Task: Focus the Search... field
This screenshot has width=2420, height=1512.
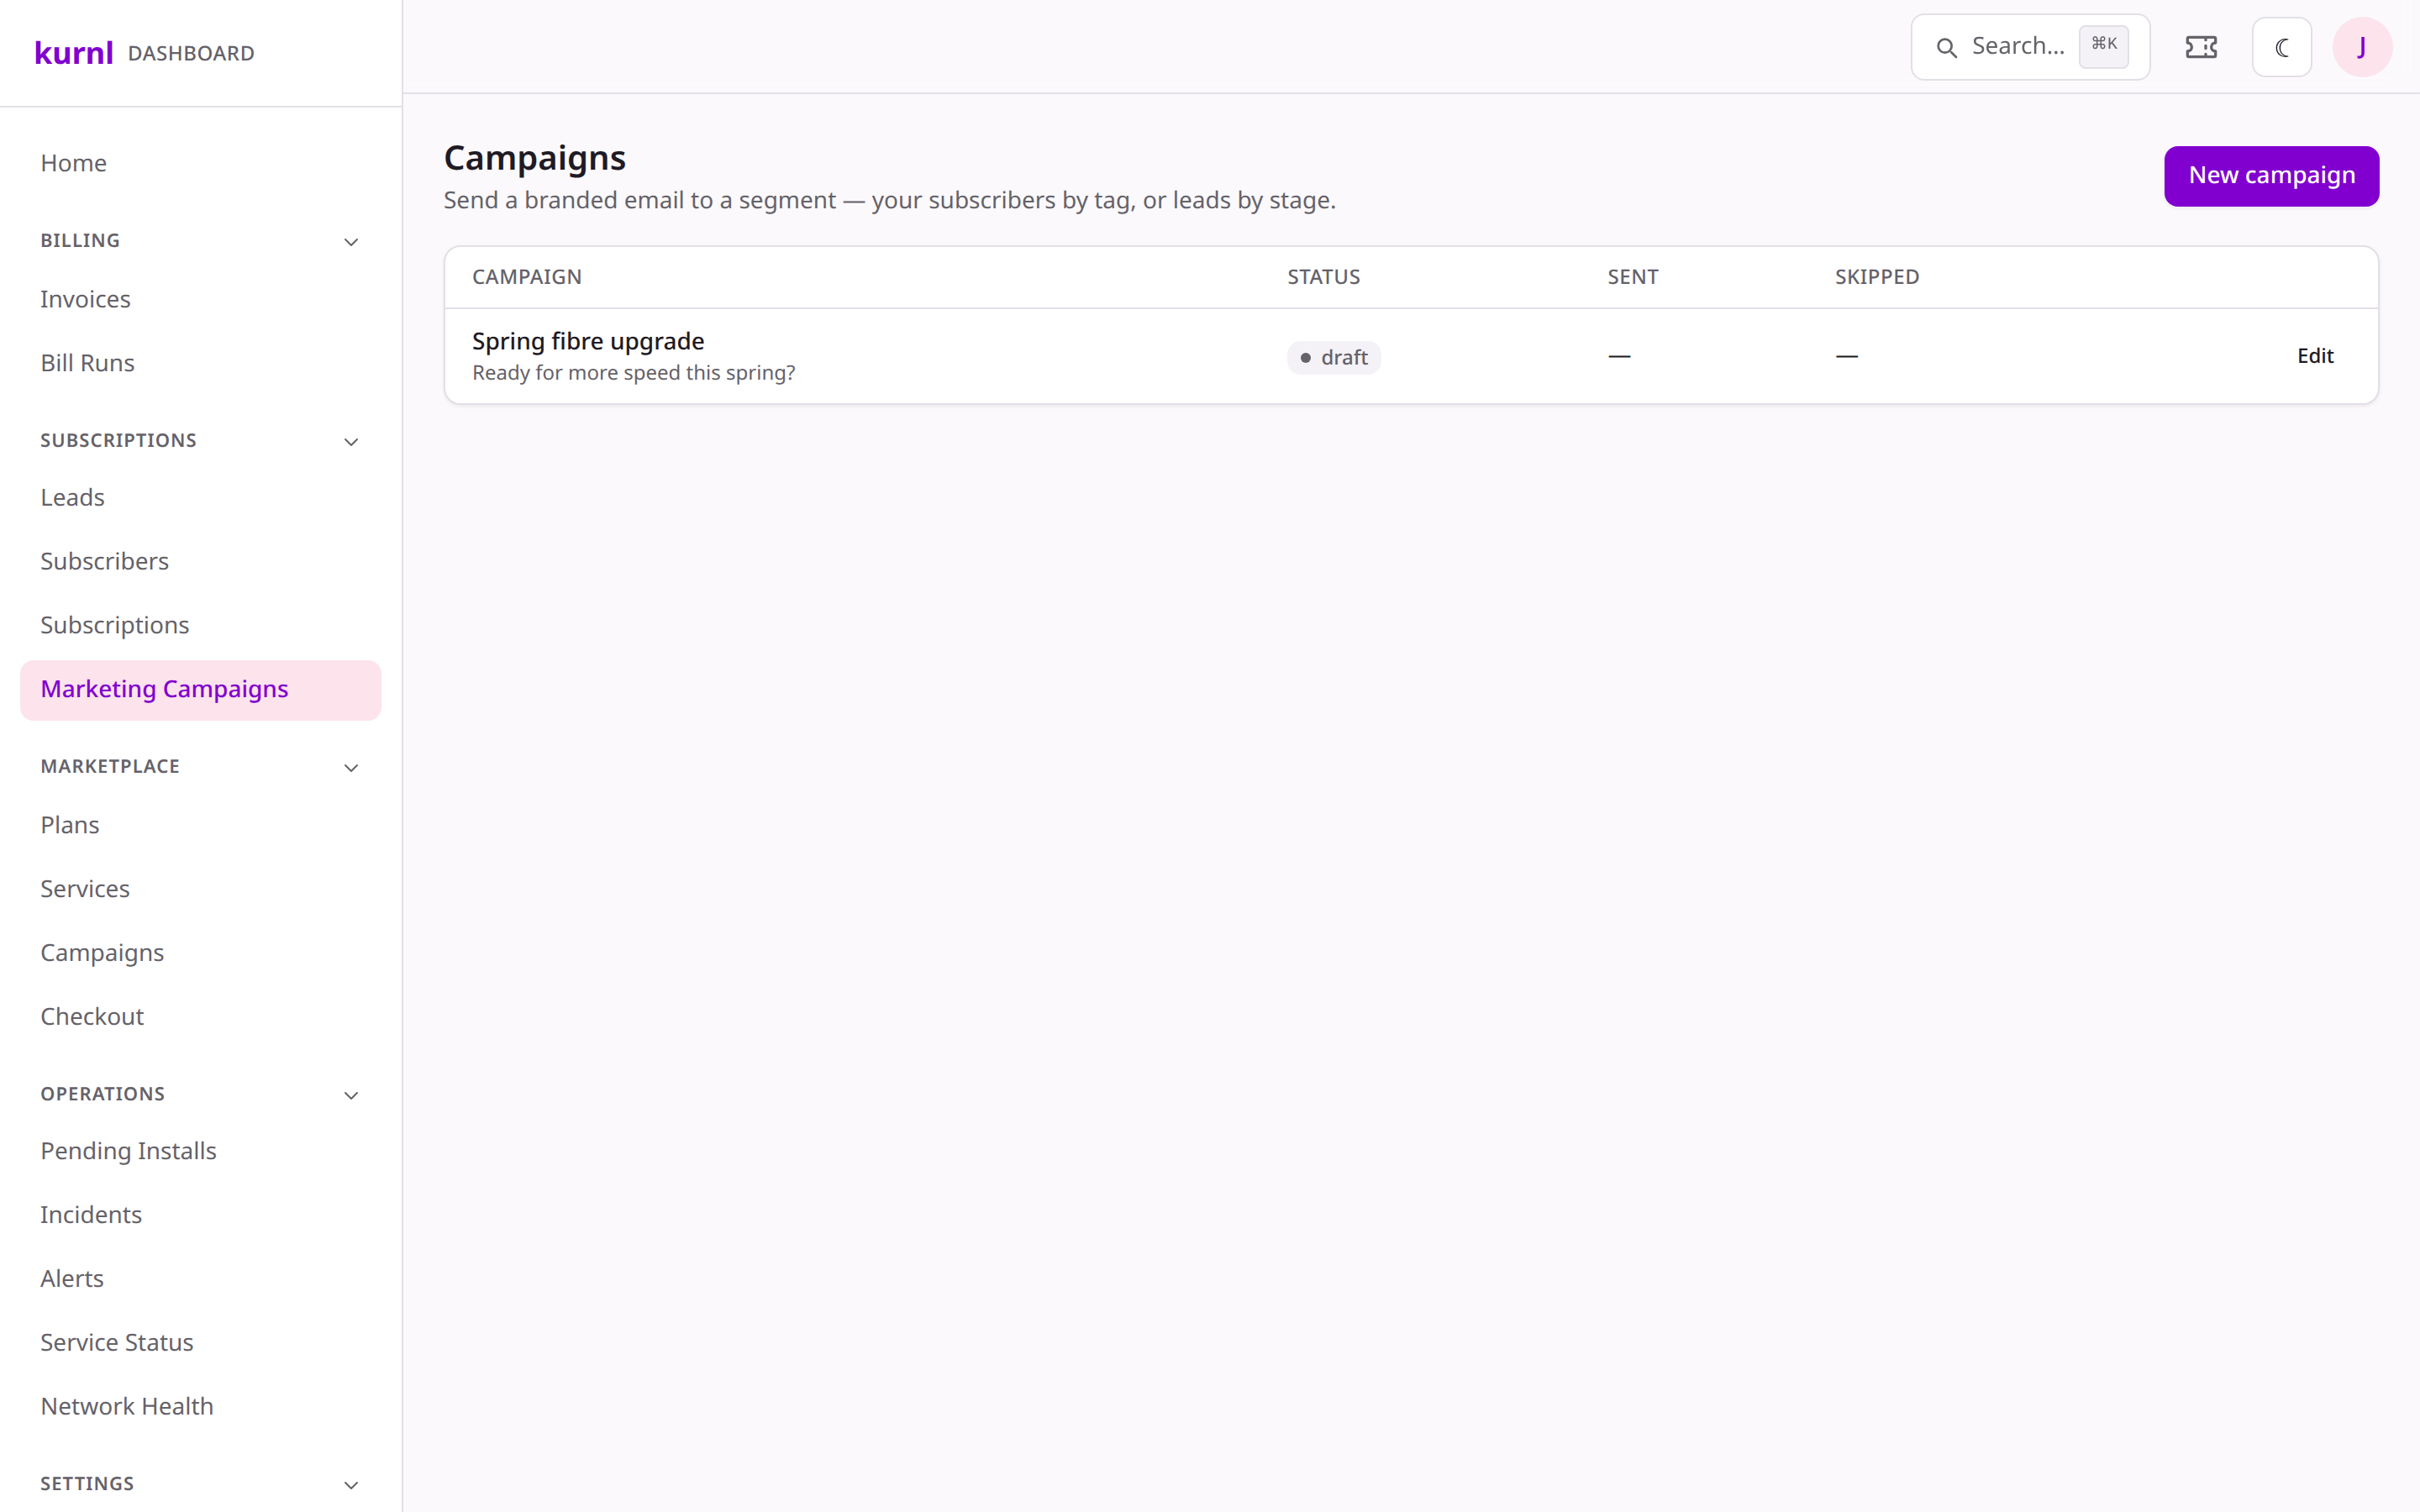Action: pyautogui.click(x=2030, y=47)
